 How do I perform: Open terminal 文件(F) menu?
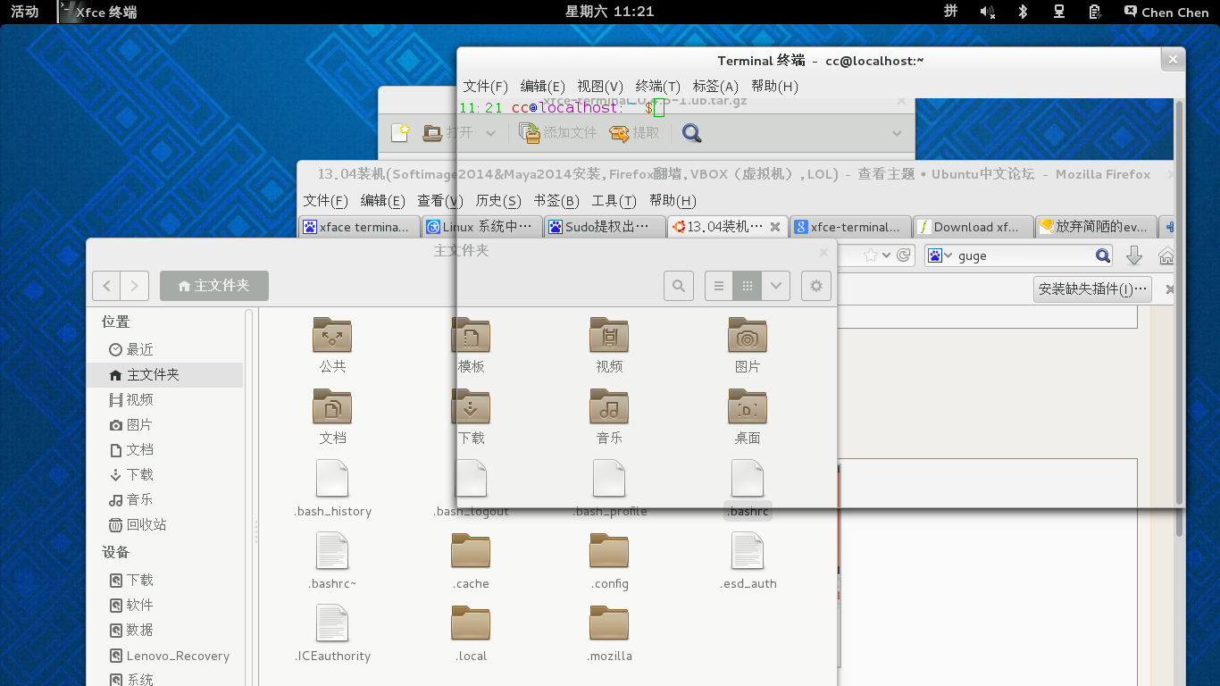(x=485, y=86)
